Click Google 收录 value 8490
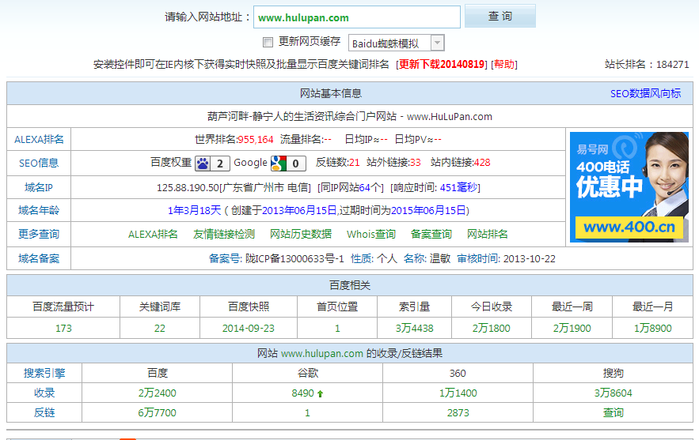Screen dimensions: 699x440 [x=302, y=393]
